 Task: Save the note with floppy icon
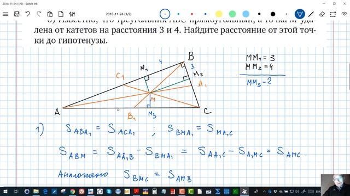(x=16, y=14)
